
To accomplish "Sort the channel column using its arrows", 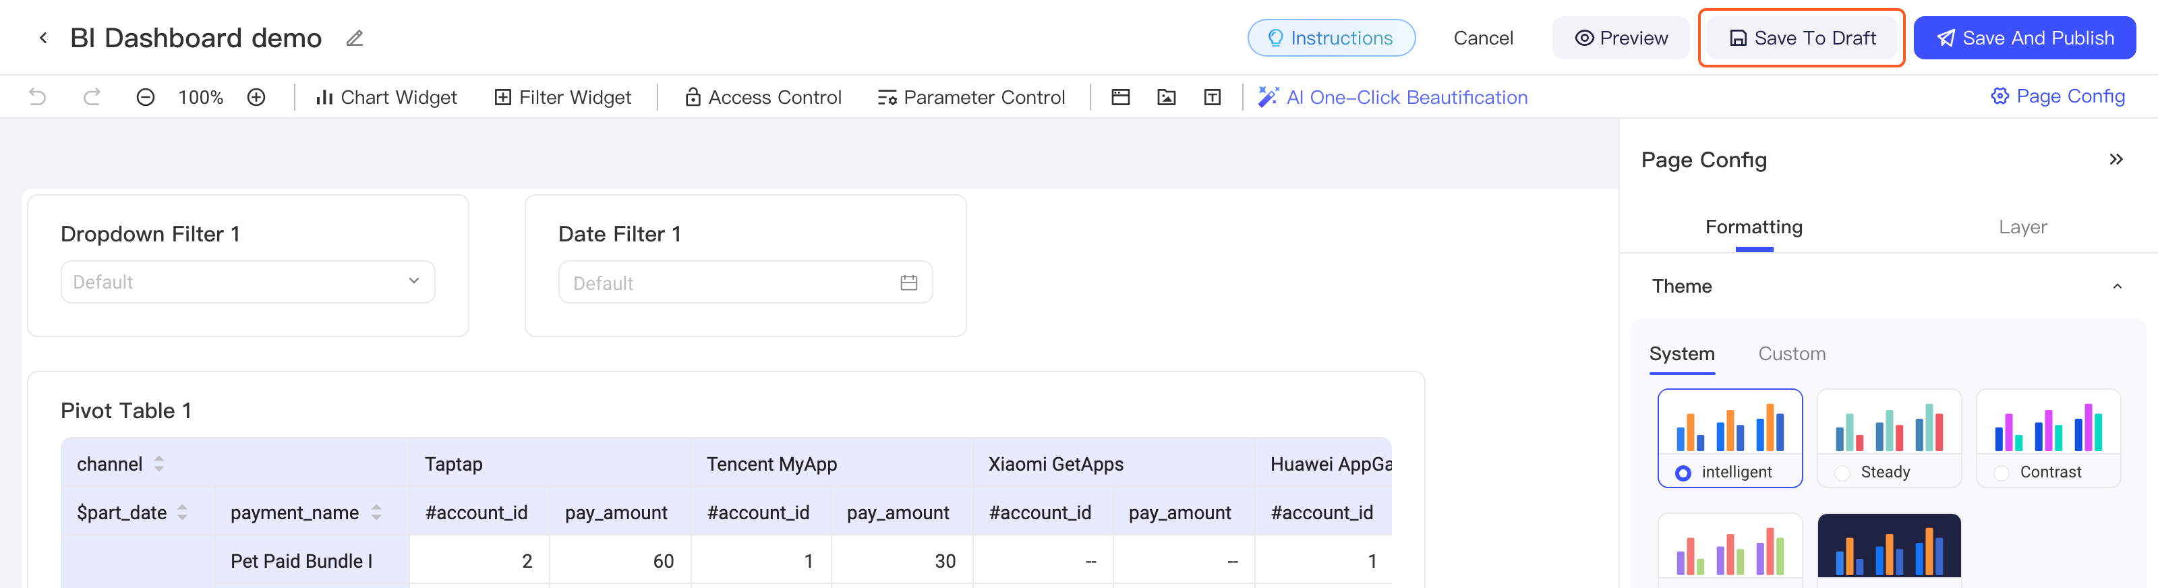I will tap(159, 464).
